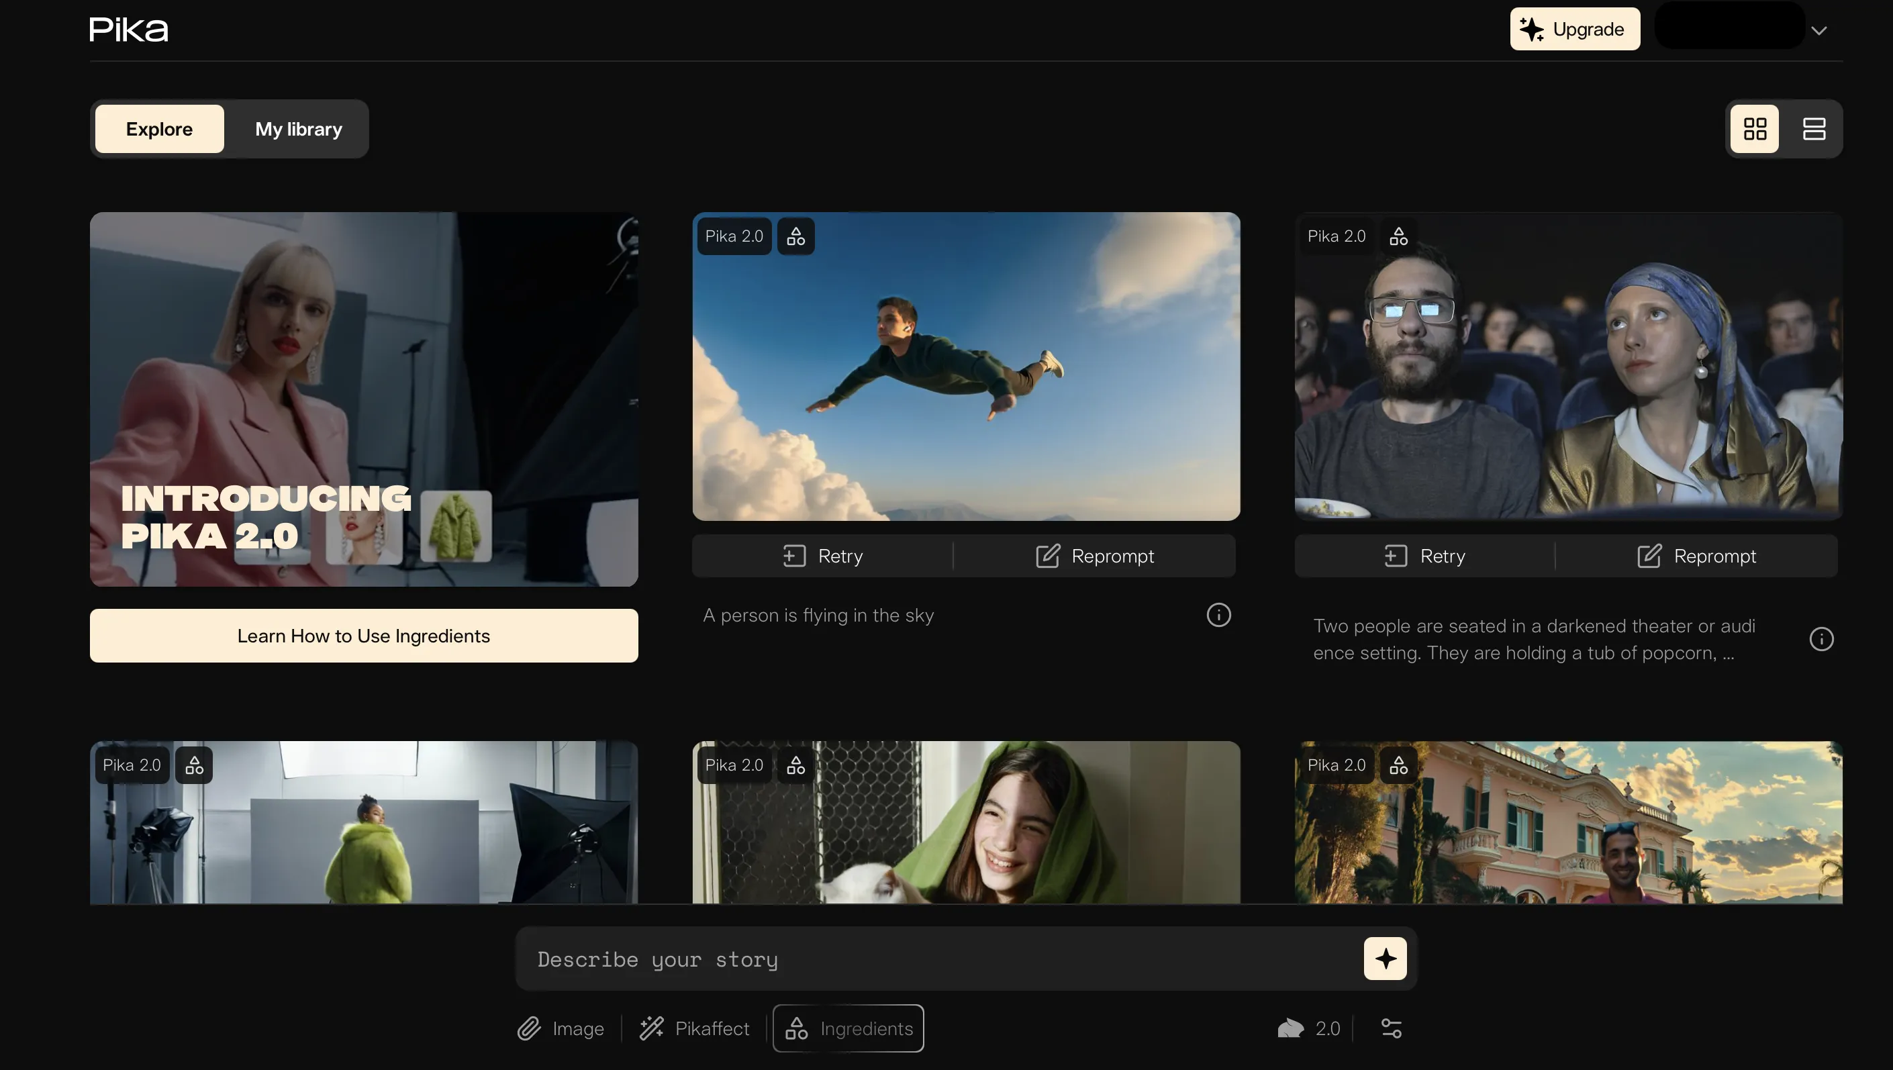Click the generate sparkle button
The width and height of the screenshot is (1893, 1070).
tap(1386, 959)
